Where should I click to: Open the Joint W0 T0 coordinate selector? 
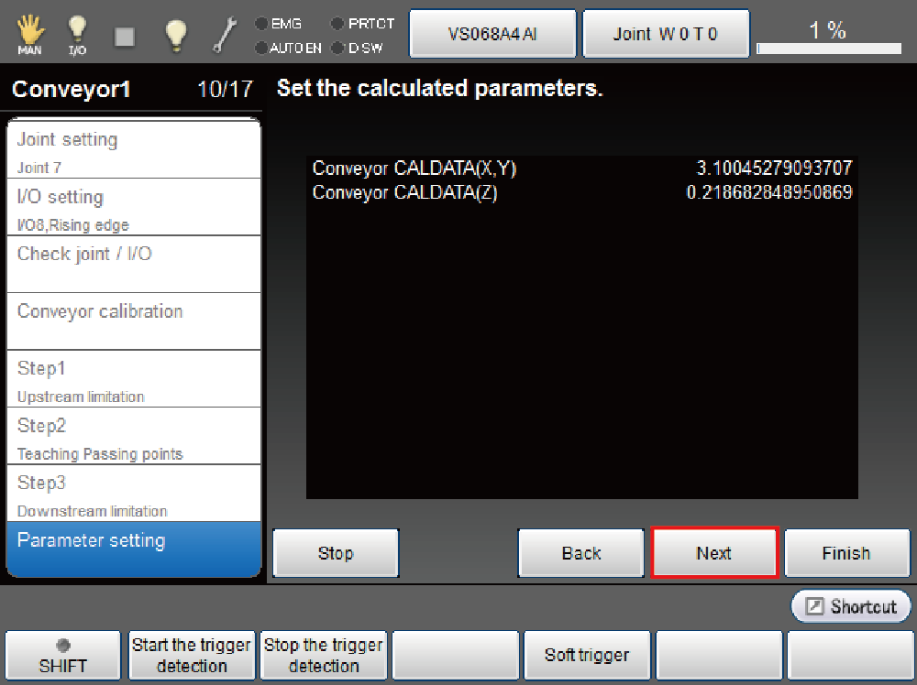tap(666, 34)
